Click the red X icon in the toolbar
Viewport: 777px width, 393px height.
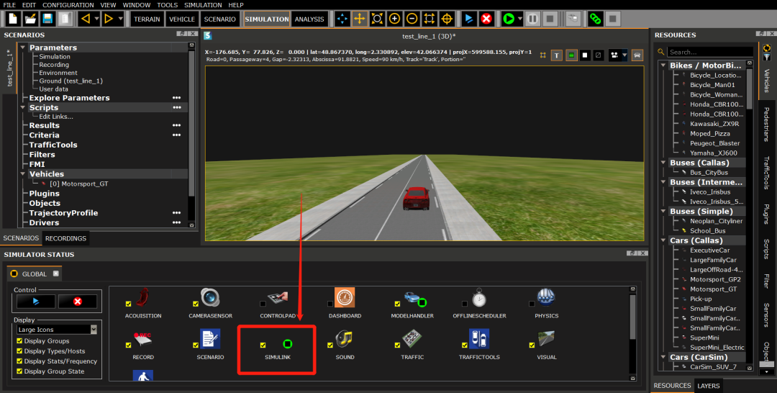coord(486,19)
